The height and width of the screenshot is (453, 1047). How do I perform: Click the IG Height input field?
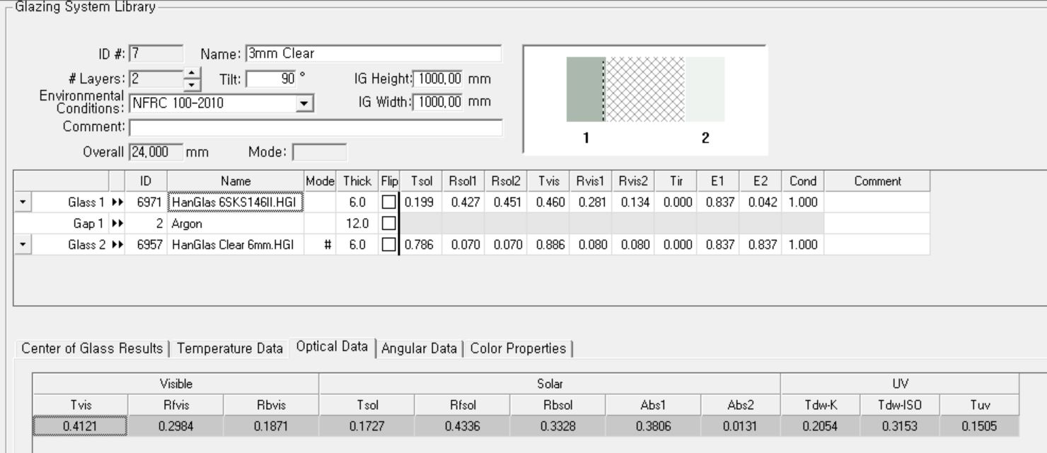point(438,79)
